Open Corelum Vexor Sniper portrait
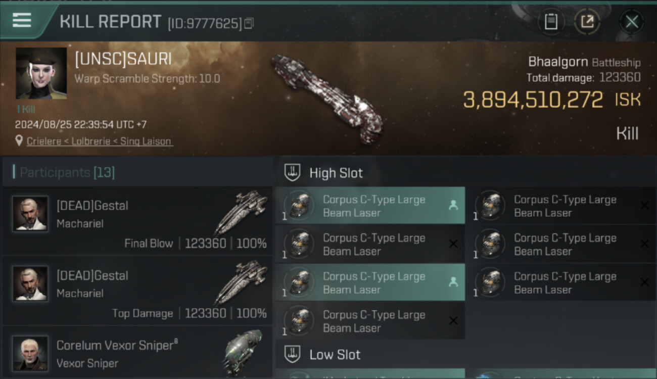 [30, 353]
